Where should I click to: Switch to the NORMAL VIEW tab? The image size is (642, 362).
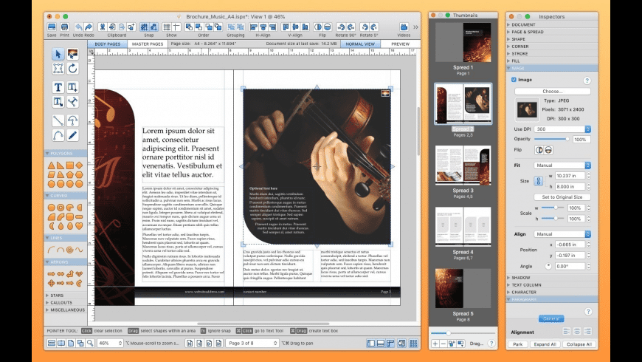pyautogui.click(x=360, y=44)
